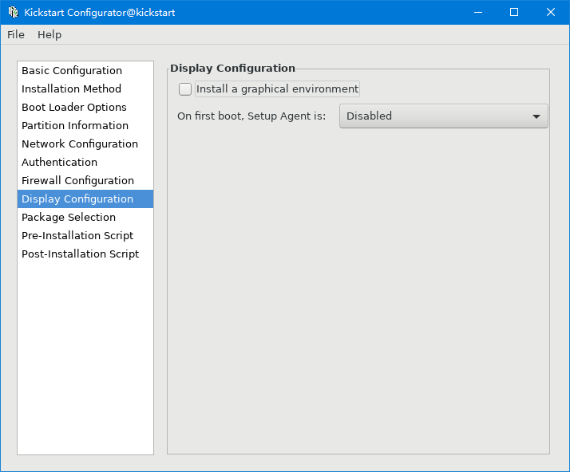This screenshot has width=570, height=472.
Task: Minimize the Kickstart Configurator window
Action: 478,12
